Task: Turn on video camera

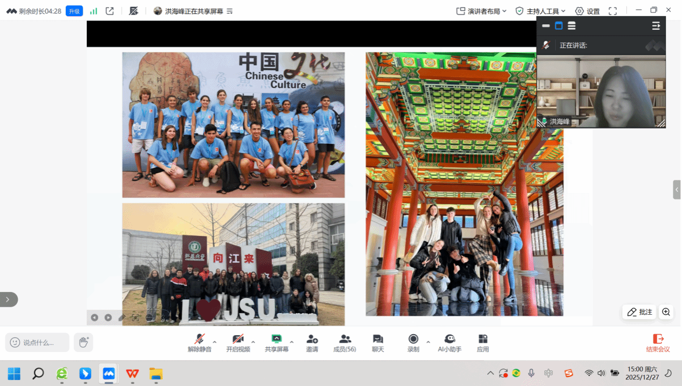Action: (238, 343)
